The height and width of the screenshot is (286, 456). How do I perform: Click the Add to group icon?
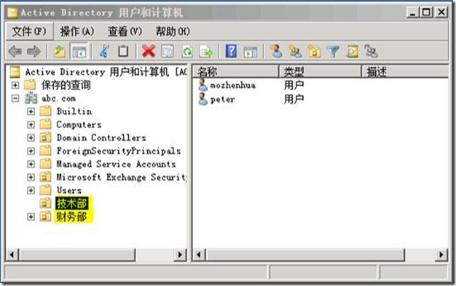coord(371,52)
